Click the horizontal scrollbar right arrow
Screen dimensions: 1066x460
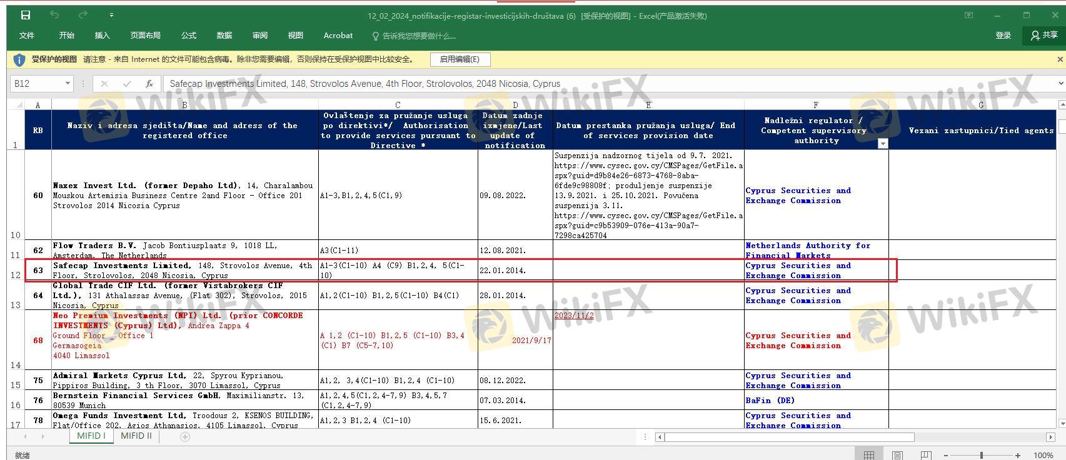point(1050,437)
